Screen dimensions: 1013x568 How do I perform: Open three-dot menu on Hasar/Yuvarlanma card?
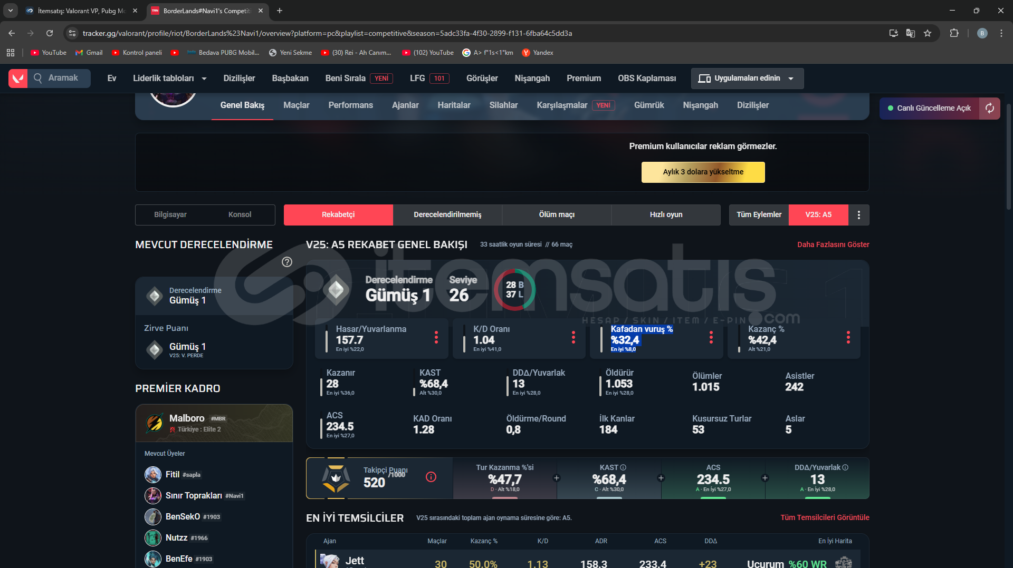point(436,337)
